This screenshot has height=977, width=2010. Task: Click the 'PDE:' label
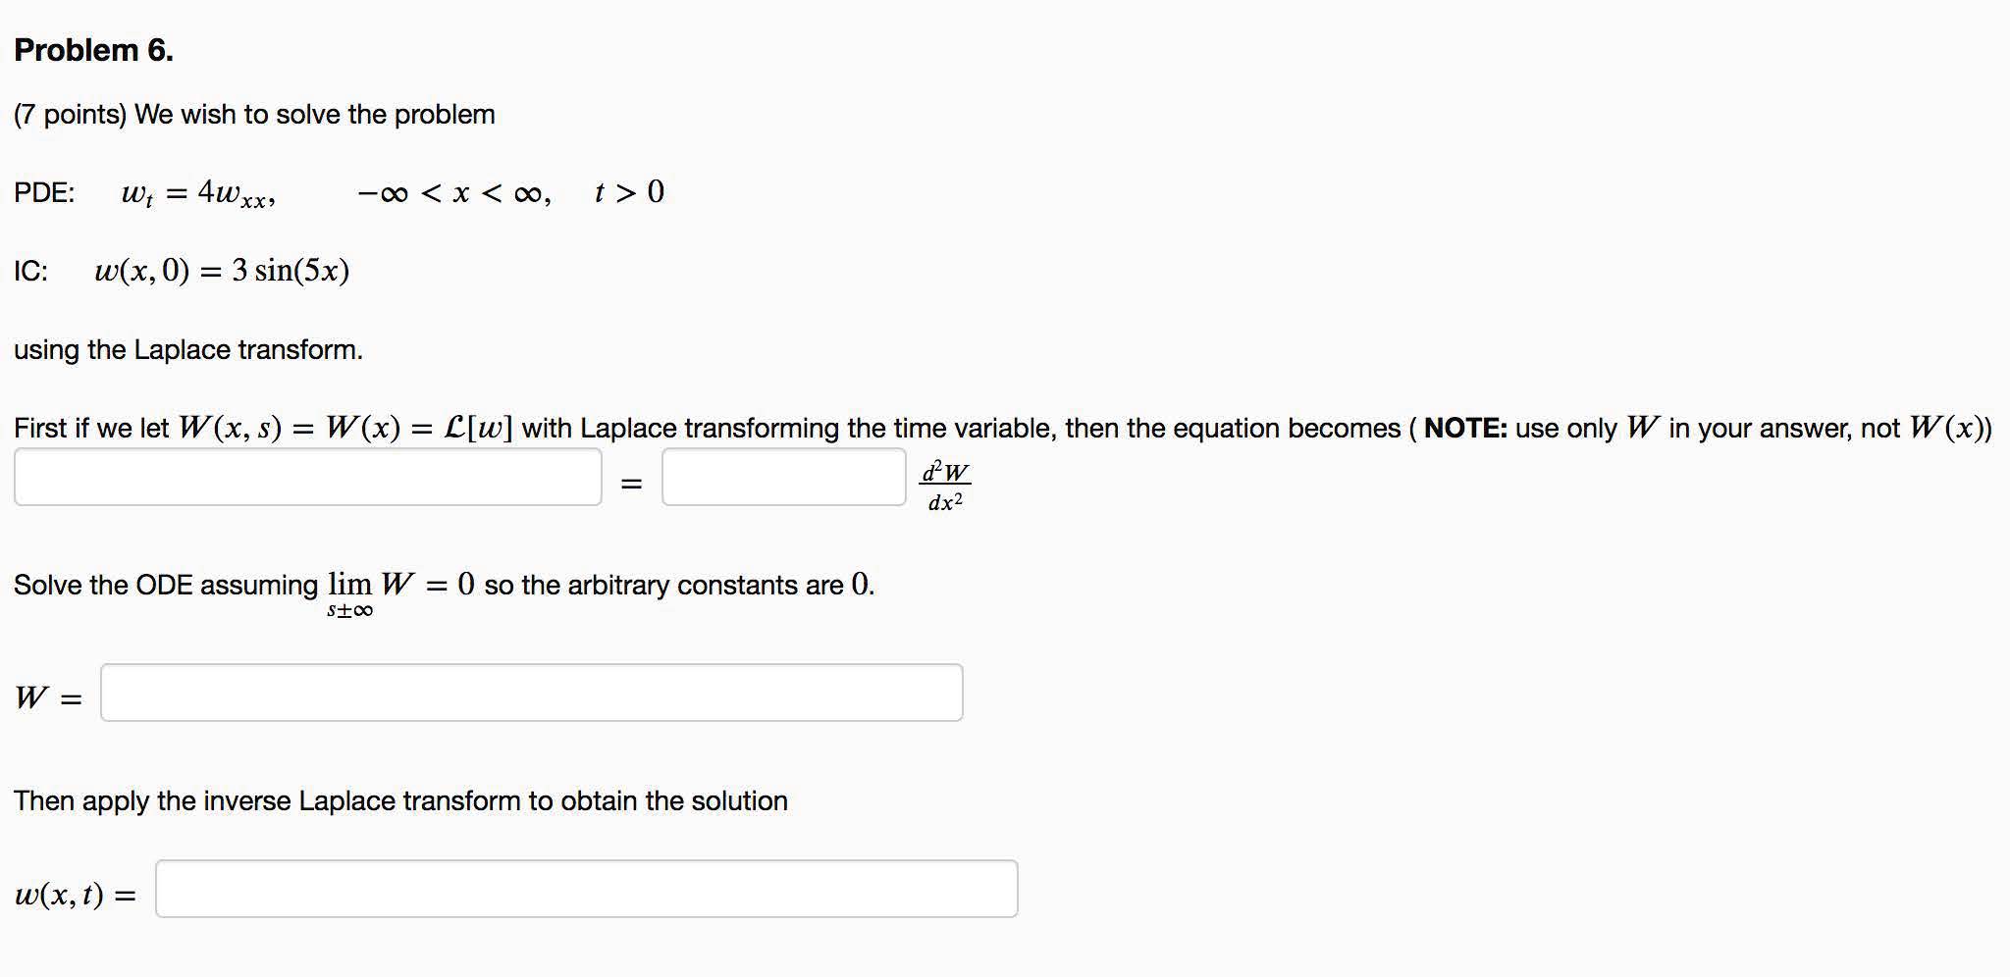pyautogui.click(x=44, y=193)
